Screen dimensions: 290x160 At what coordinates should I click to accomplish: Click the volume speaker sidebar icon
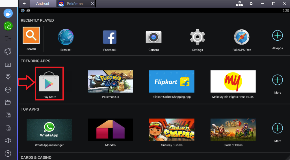8,141
